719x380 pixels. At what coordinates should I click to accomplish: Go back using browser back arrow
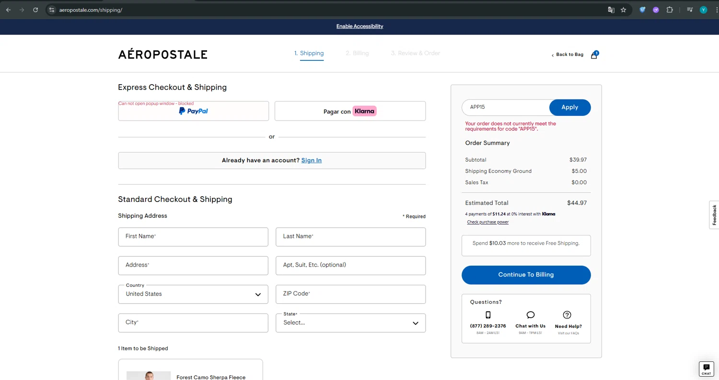point(8,10)
